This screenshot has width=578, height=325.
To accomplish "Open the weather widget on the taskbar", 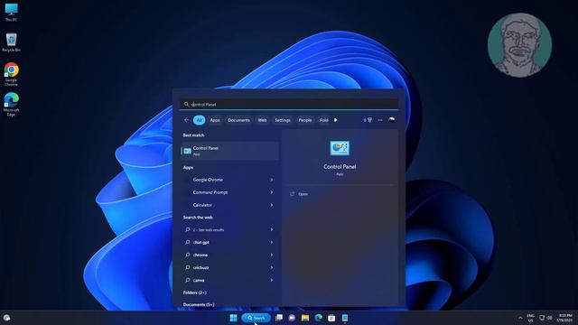I will click(6, 318).
